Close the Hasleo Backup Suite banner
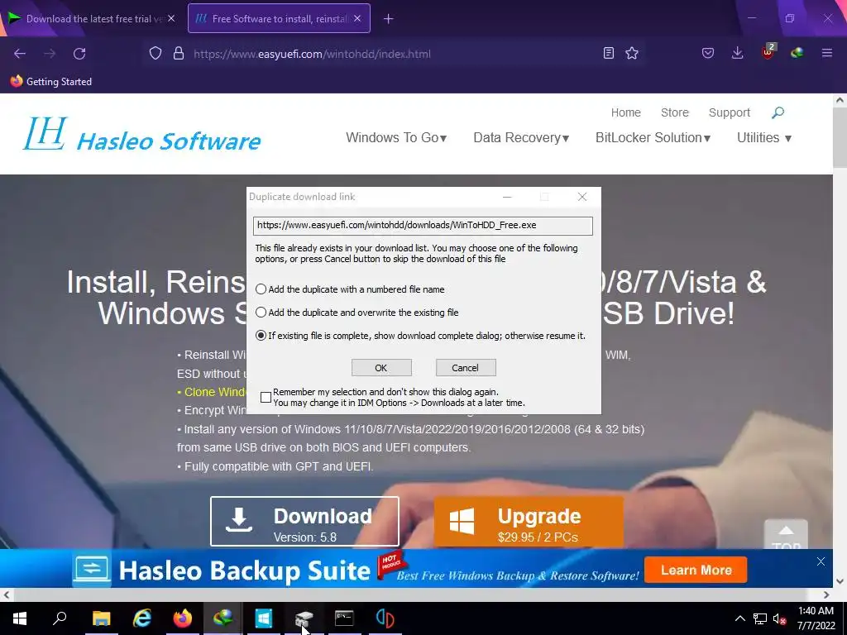The width and height of the screenshot is (847, 635). coord(821,561)
